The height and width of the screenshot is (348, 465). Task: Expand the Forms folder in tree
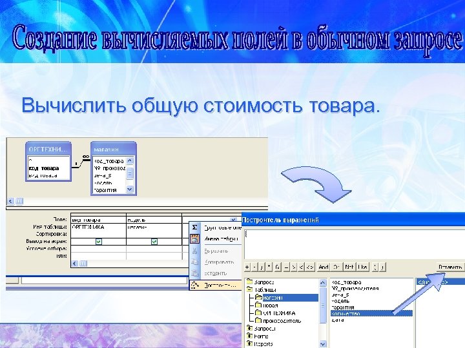pos(250,336)
